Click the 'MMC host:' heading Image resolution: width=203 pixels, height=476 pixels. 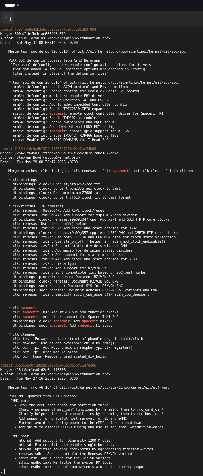pyautogui.click(x=22, y=436)
